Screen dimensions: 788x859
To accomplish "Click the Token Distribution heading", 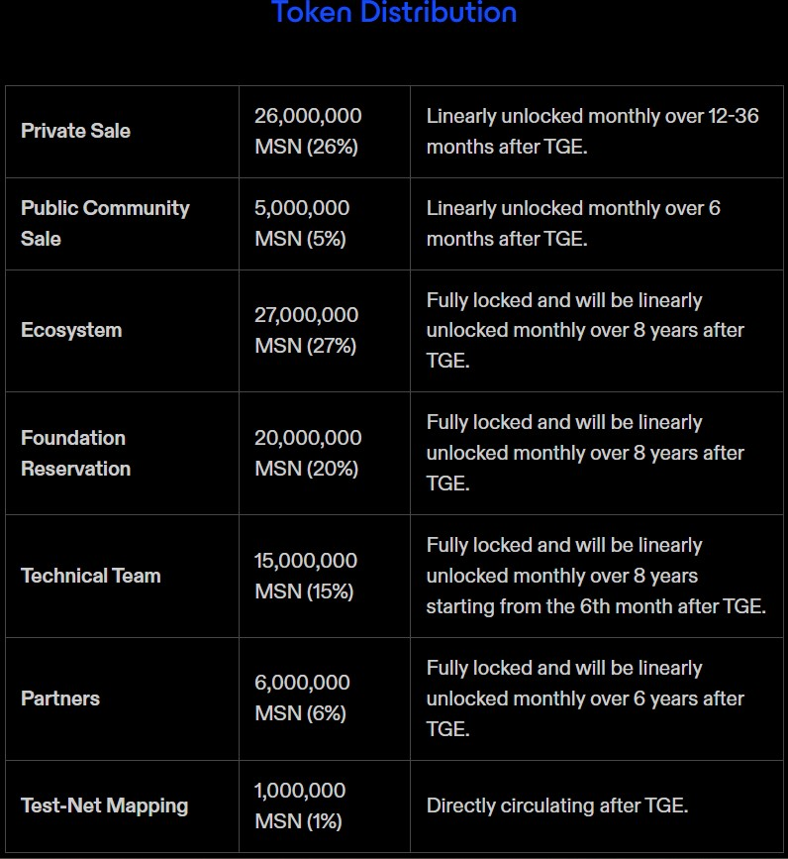I will click(x=393, y=13).
